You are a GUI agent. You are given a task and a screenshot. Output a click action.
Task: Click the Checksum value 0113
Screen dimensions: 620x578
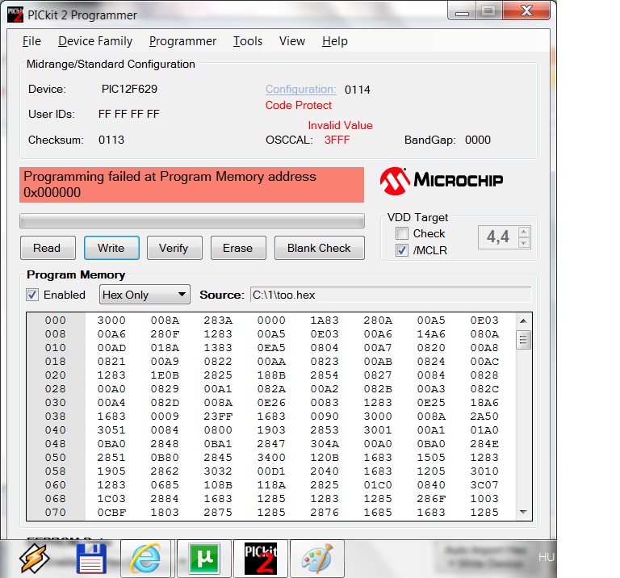[111, 140]
